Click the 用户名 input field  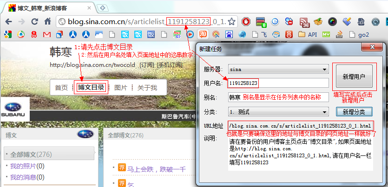[279, 83]
